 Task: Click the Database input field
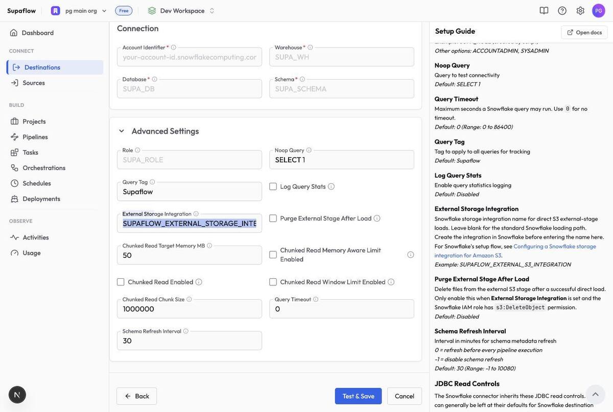pyautogui.click(x=190, y=88)
